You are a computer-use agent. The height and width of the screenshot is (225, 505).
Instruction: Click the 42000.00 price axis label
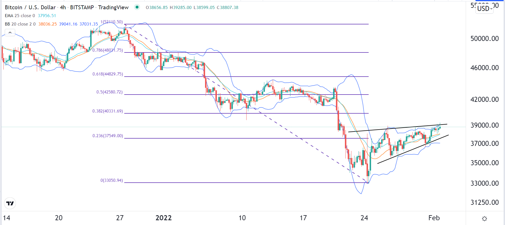(485, 100)
